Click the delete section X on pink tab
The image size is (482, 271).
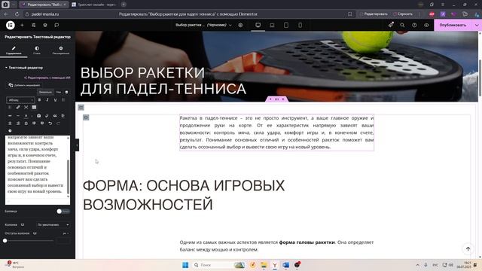pos(283,99)
